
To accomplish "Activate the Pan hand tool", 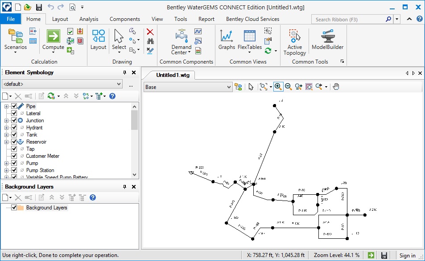I will click(x=336, y=87).
